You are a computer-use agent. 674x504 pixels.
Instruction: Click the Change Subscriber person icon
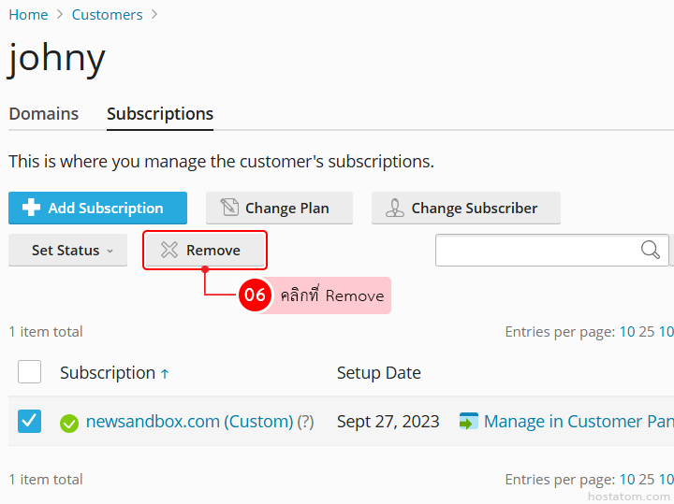point(395,208)
